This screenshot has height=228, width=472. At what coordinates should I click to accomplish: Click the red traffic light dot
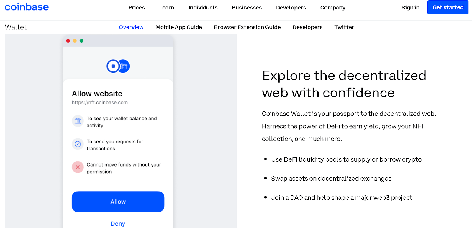tap(68, 41)
